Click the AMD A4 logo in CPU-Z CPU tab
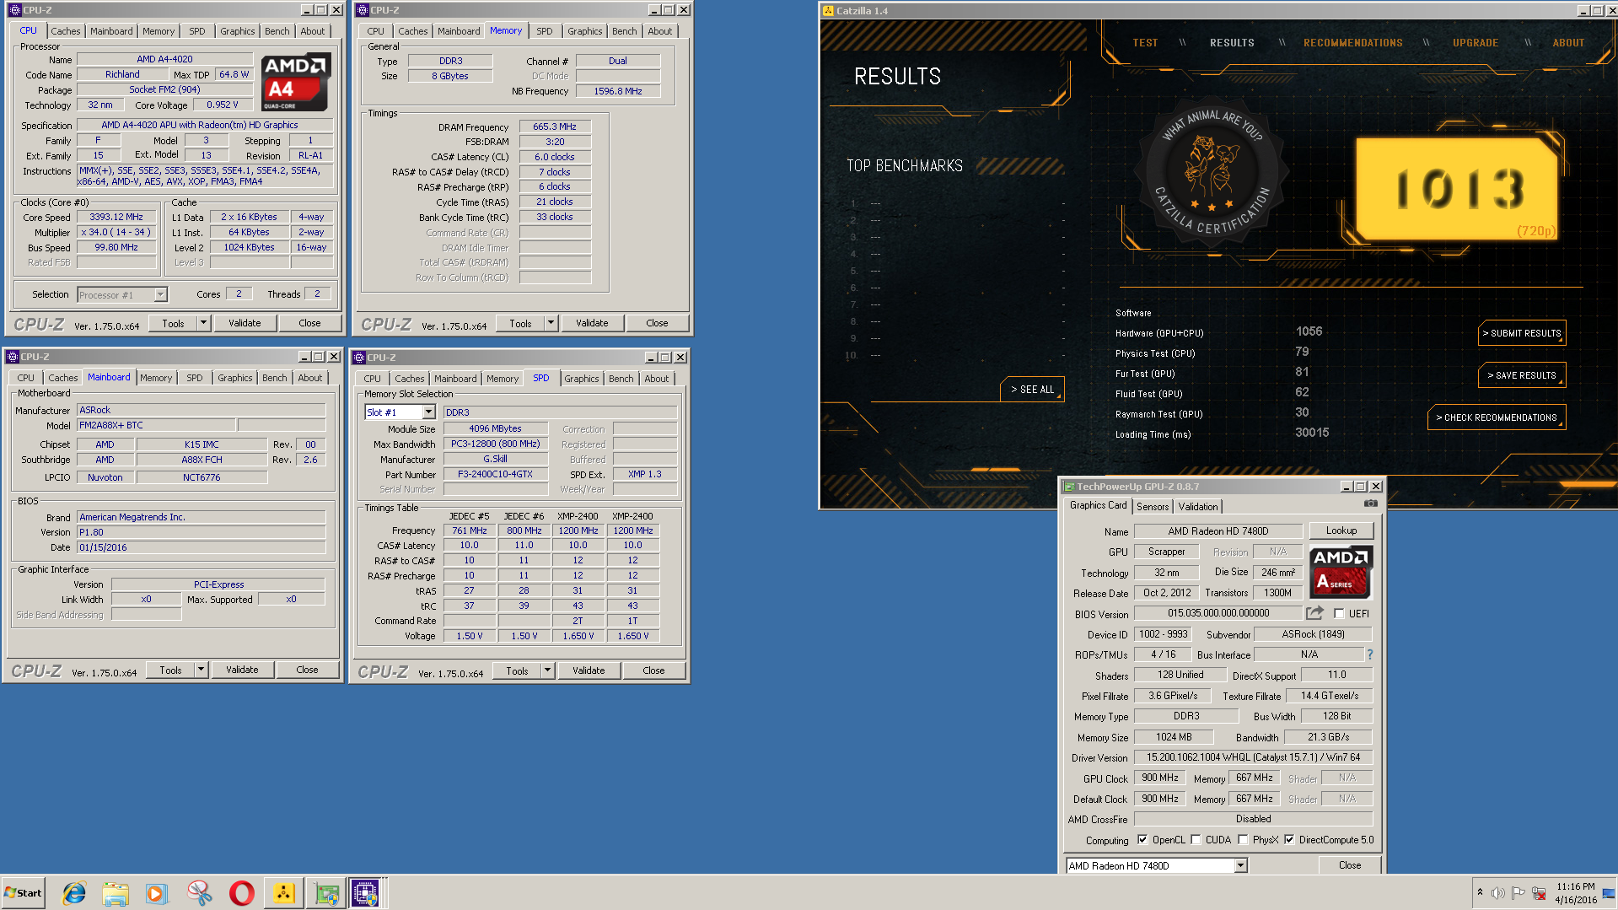The image size is (1618, 910). [294, 83]
